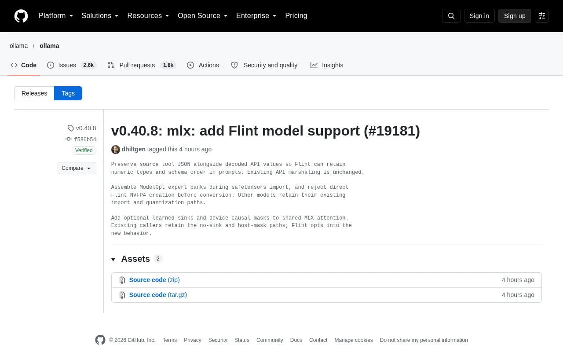Open the Insights tab
This screenshot has height=352, width=563.
327,65
